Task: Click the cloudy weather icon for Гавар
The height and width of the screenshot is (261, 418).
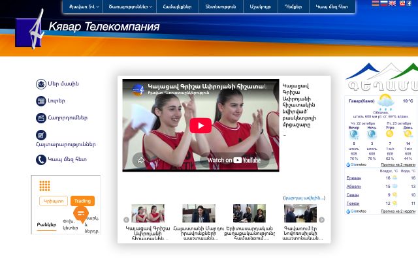Action: pos(385,102)
